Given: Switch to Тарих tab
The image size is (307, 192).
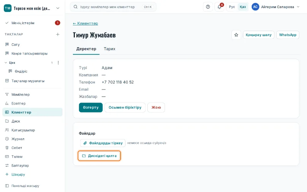Looking at the screenshot, I should (109, 49).
